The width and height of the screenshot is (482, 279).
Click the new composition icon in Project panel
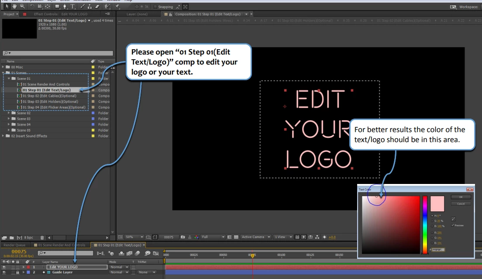[19, 238]
